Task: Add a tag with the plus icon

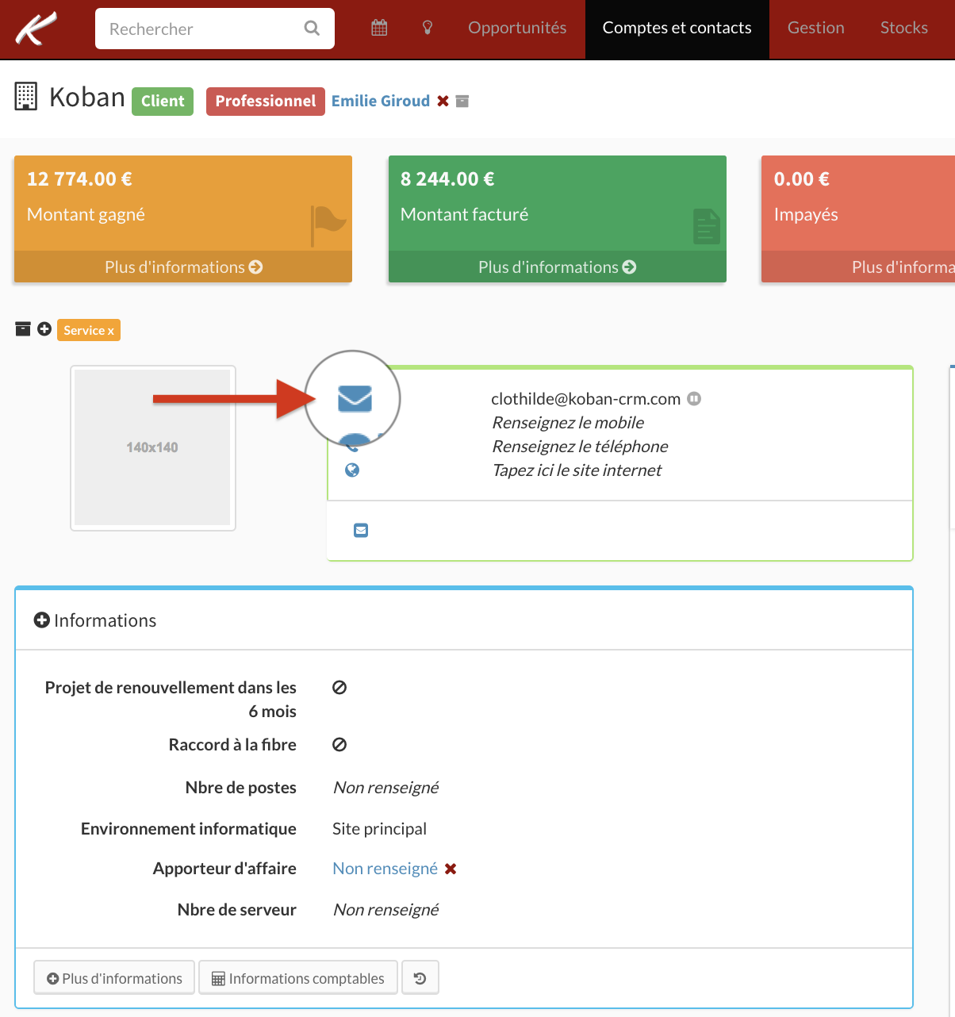Action: [44, 328]
